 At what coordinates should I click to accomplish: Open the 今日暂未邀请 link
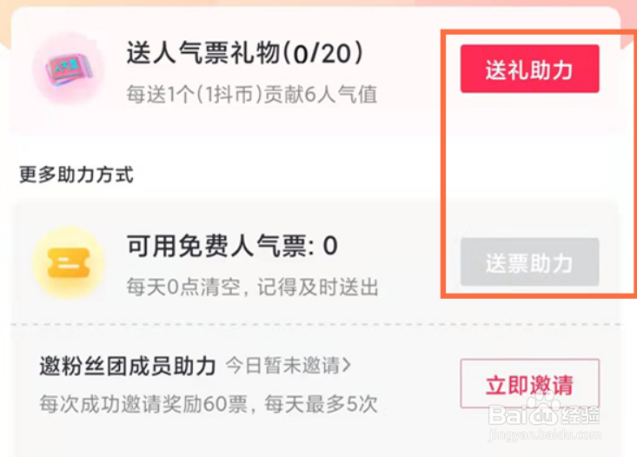pyautogui.click(x=282, y=366)
